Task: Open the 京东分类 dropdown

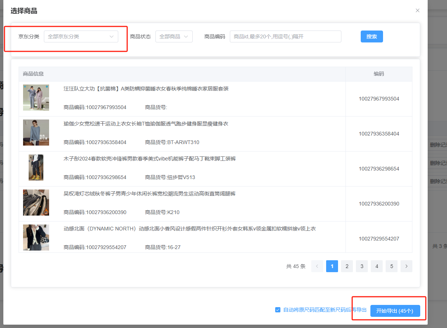Action: click(x=81, y=36)
